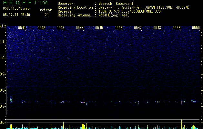
Task: Click the 0545 time marker
Action: 99,28
